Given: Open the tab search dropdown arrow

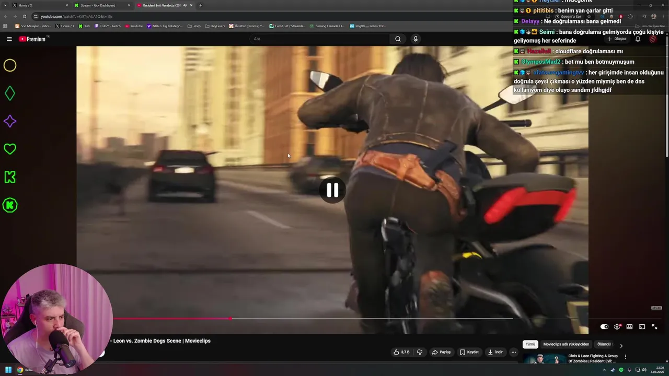Looking at the screenshot, I should (4, 5).
